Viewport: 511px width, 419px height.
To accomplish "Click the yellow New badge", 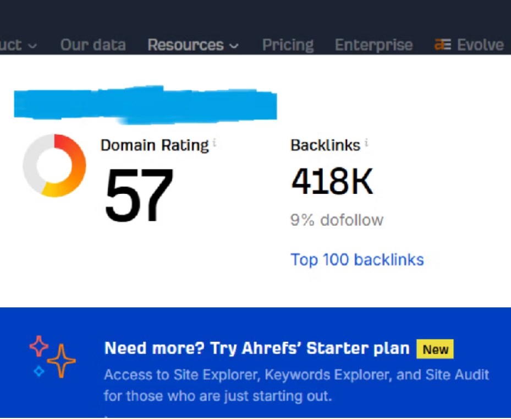I will pos(435,349).
